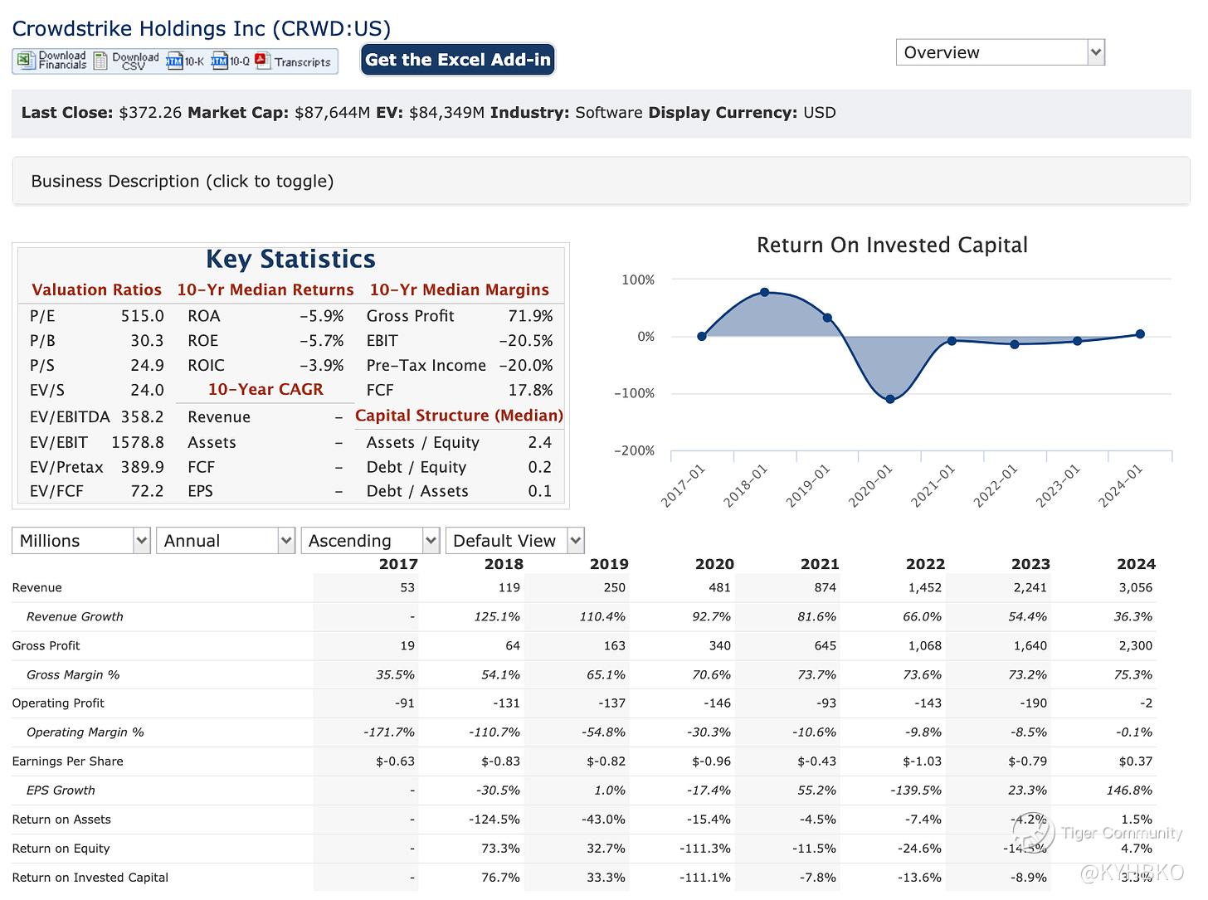Click the 2023-01 point on ROIC chart

(x=1078, y=341)
